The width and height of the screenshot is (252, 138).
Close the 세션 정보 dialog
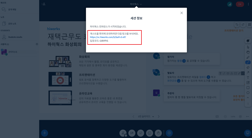[182, 13]
